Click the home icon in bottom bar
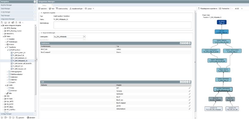 [x=2, y=117]
